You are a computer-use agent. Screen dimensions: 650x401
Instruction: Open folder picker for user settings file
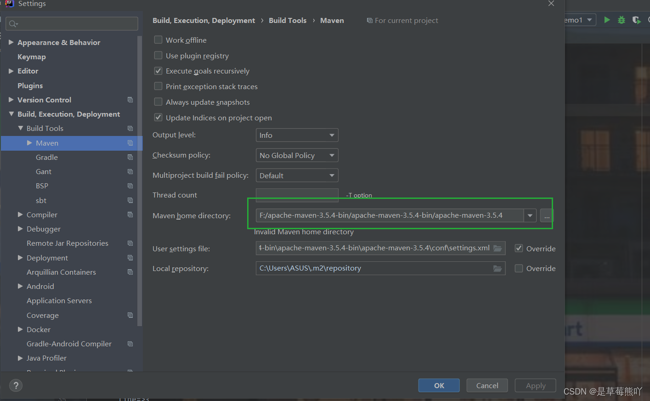tap(497, 248)
